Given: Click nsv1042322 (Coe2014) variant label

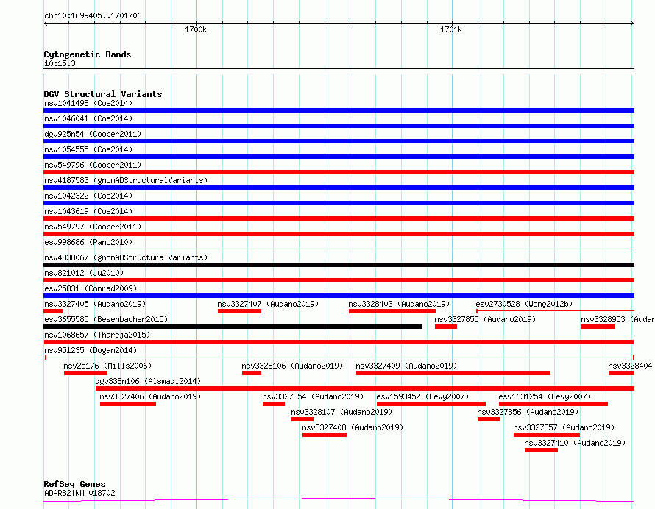Looking at the screenshot, I should click(88, 196).
